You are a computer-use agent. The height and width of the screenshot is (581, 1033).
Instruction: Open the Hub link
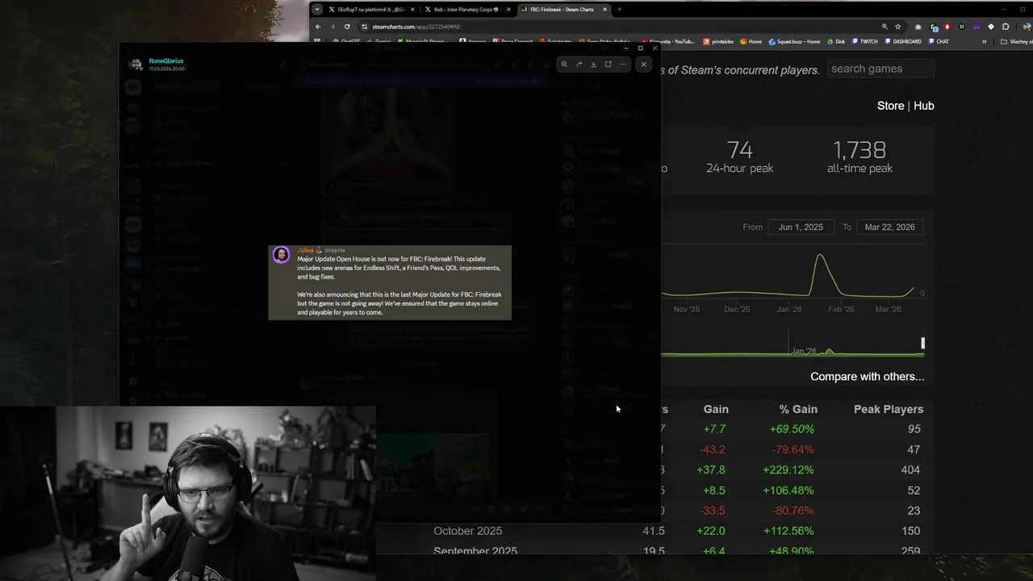pos(923,106)
